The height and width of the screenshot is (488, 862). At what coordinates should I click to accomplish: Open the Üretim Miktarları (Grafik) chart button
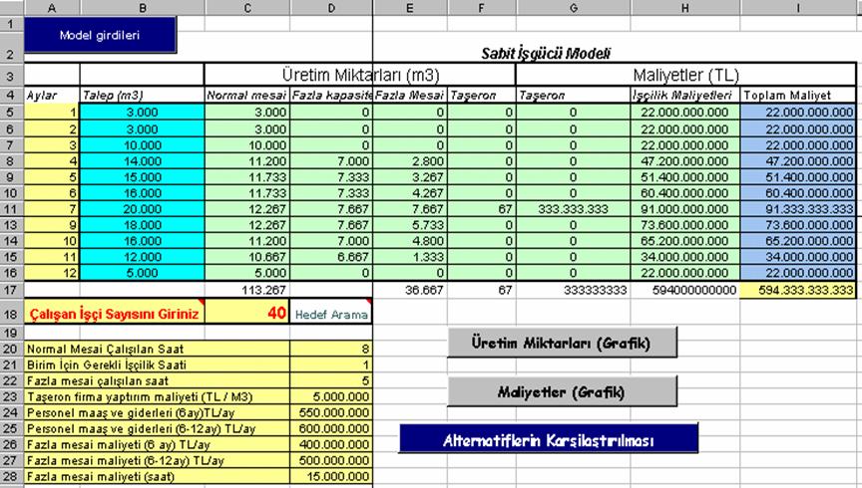point(562,343)
